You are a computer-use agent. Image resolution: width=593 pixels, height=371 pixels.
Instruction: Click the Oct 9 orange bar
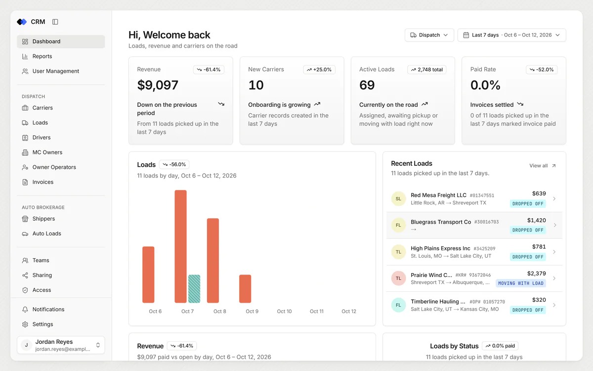tap(245, 289)
